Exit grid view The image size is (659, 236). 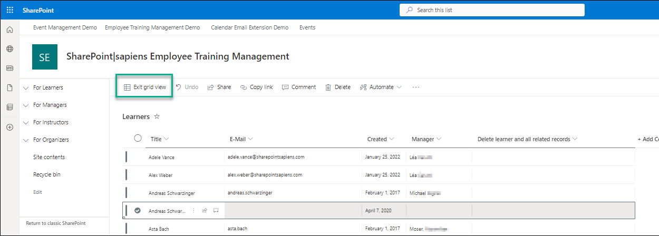145,87
